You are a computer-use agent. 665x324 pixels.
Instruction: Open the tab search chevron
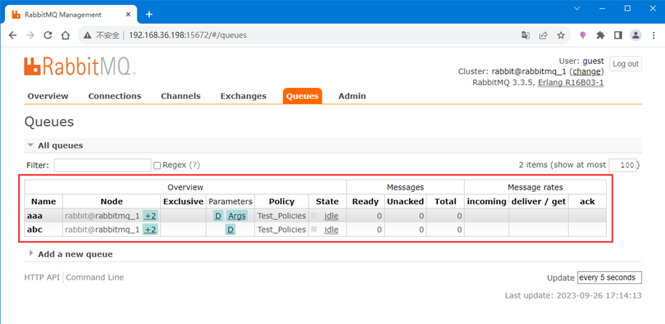point(577,8)
